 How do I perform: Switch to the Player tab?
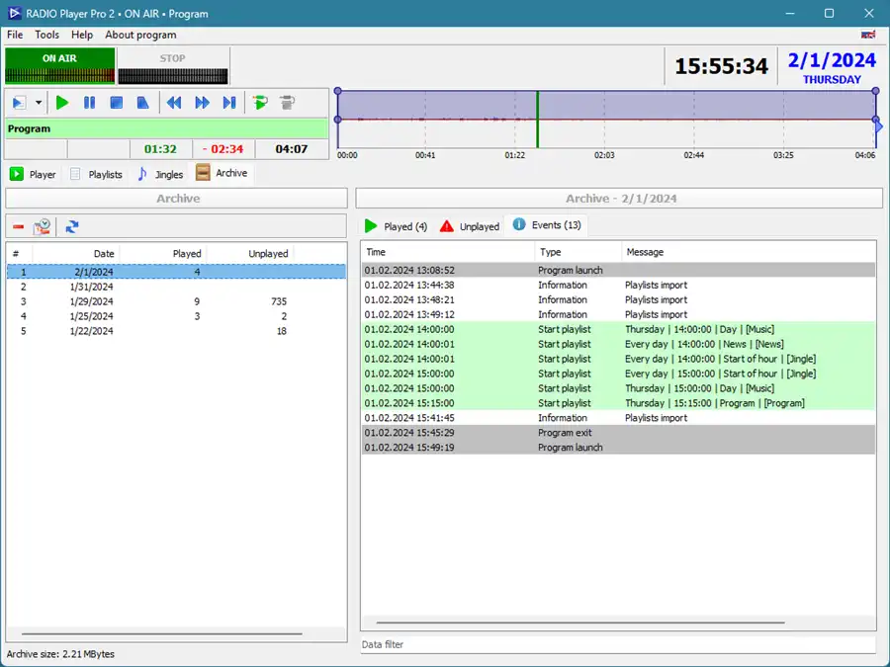coord(33,174)
